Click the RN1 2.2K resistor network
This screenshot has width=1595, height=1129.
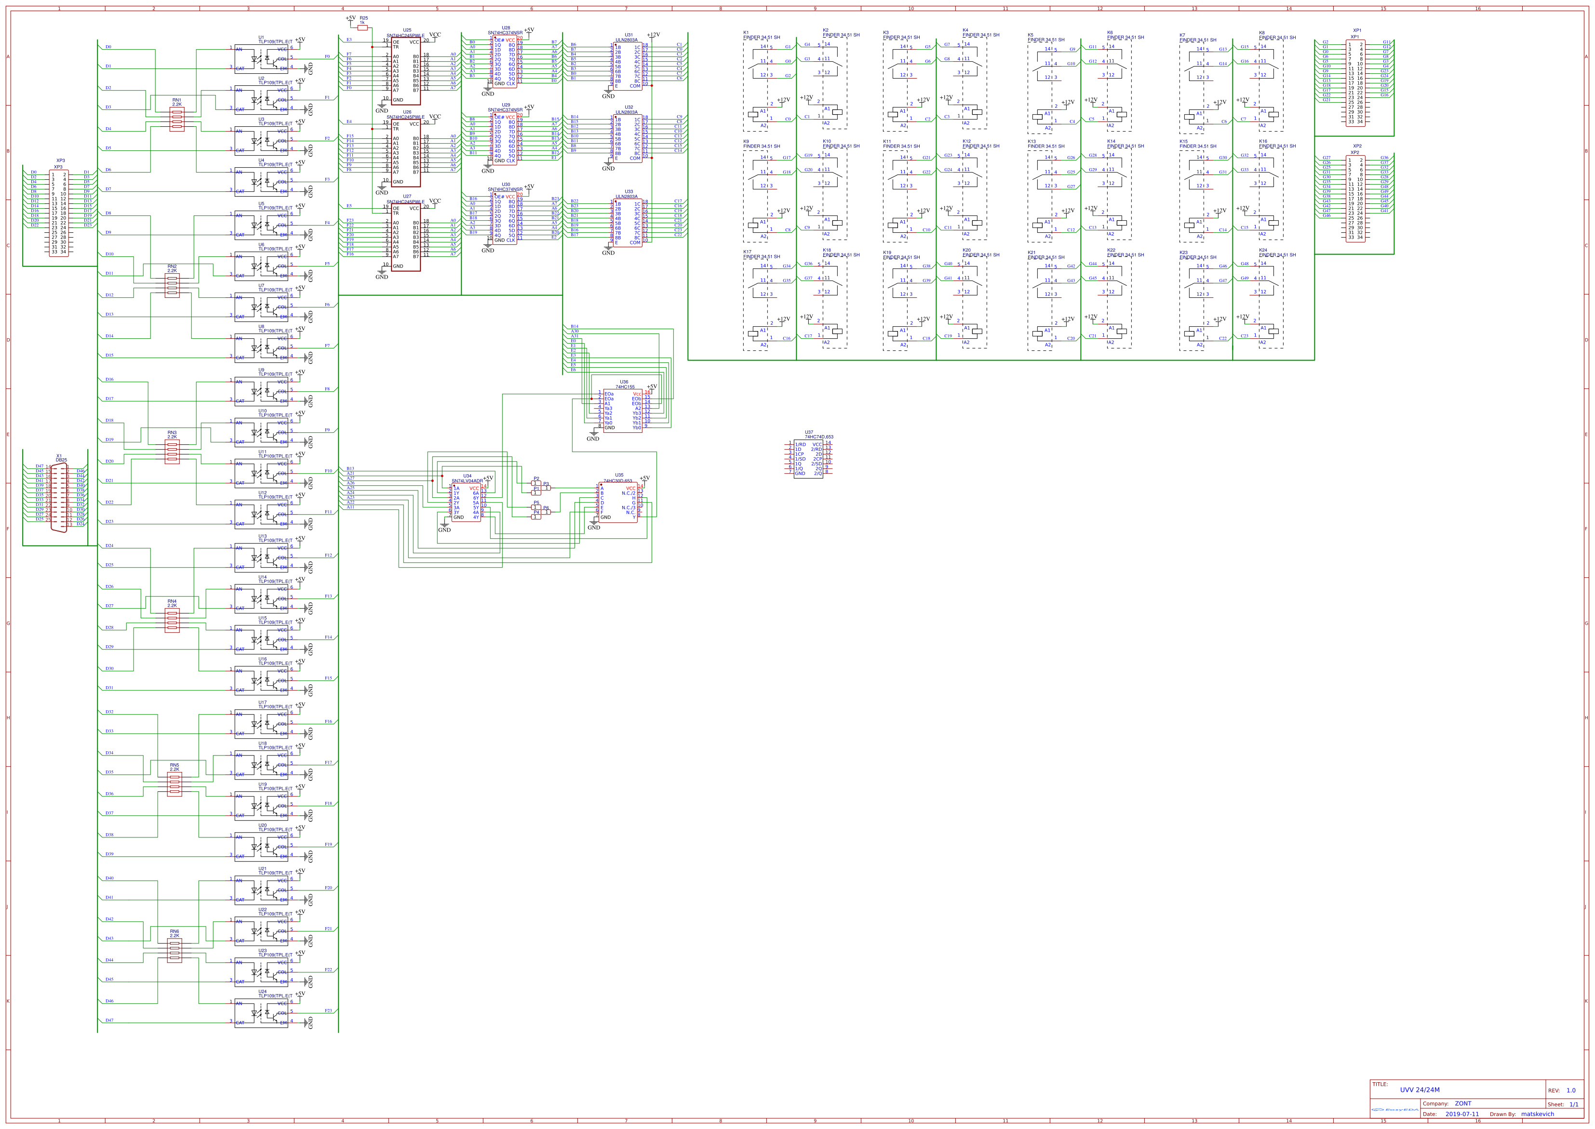[x=176, y=120]
